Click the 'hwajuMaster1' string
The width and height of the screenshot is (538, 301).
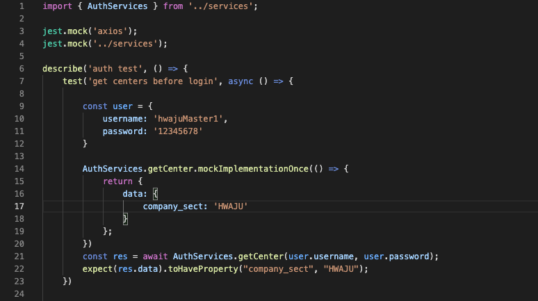pyautogui.click(x=188, y=119)
